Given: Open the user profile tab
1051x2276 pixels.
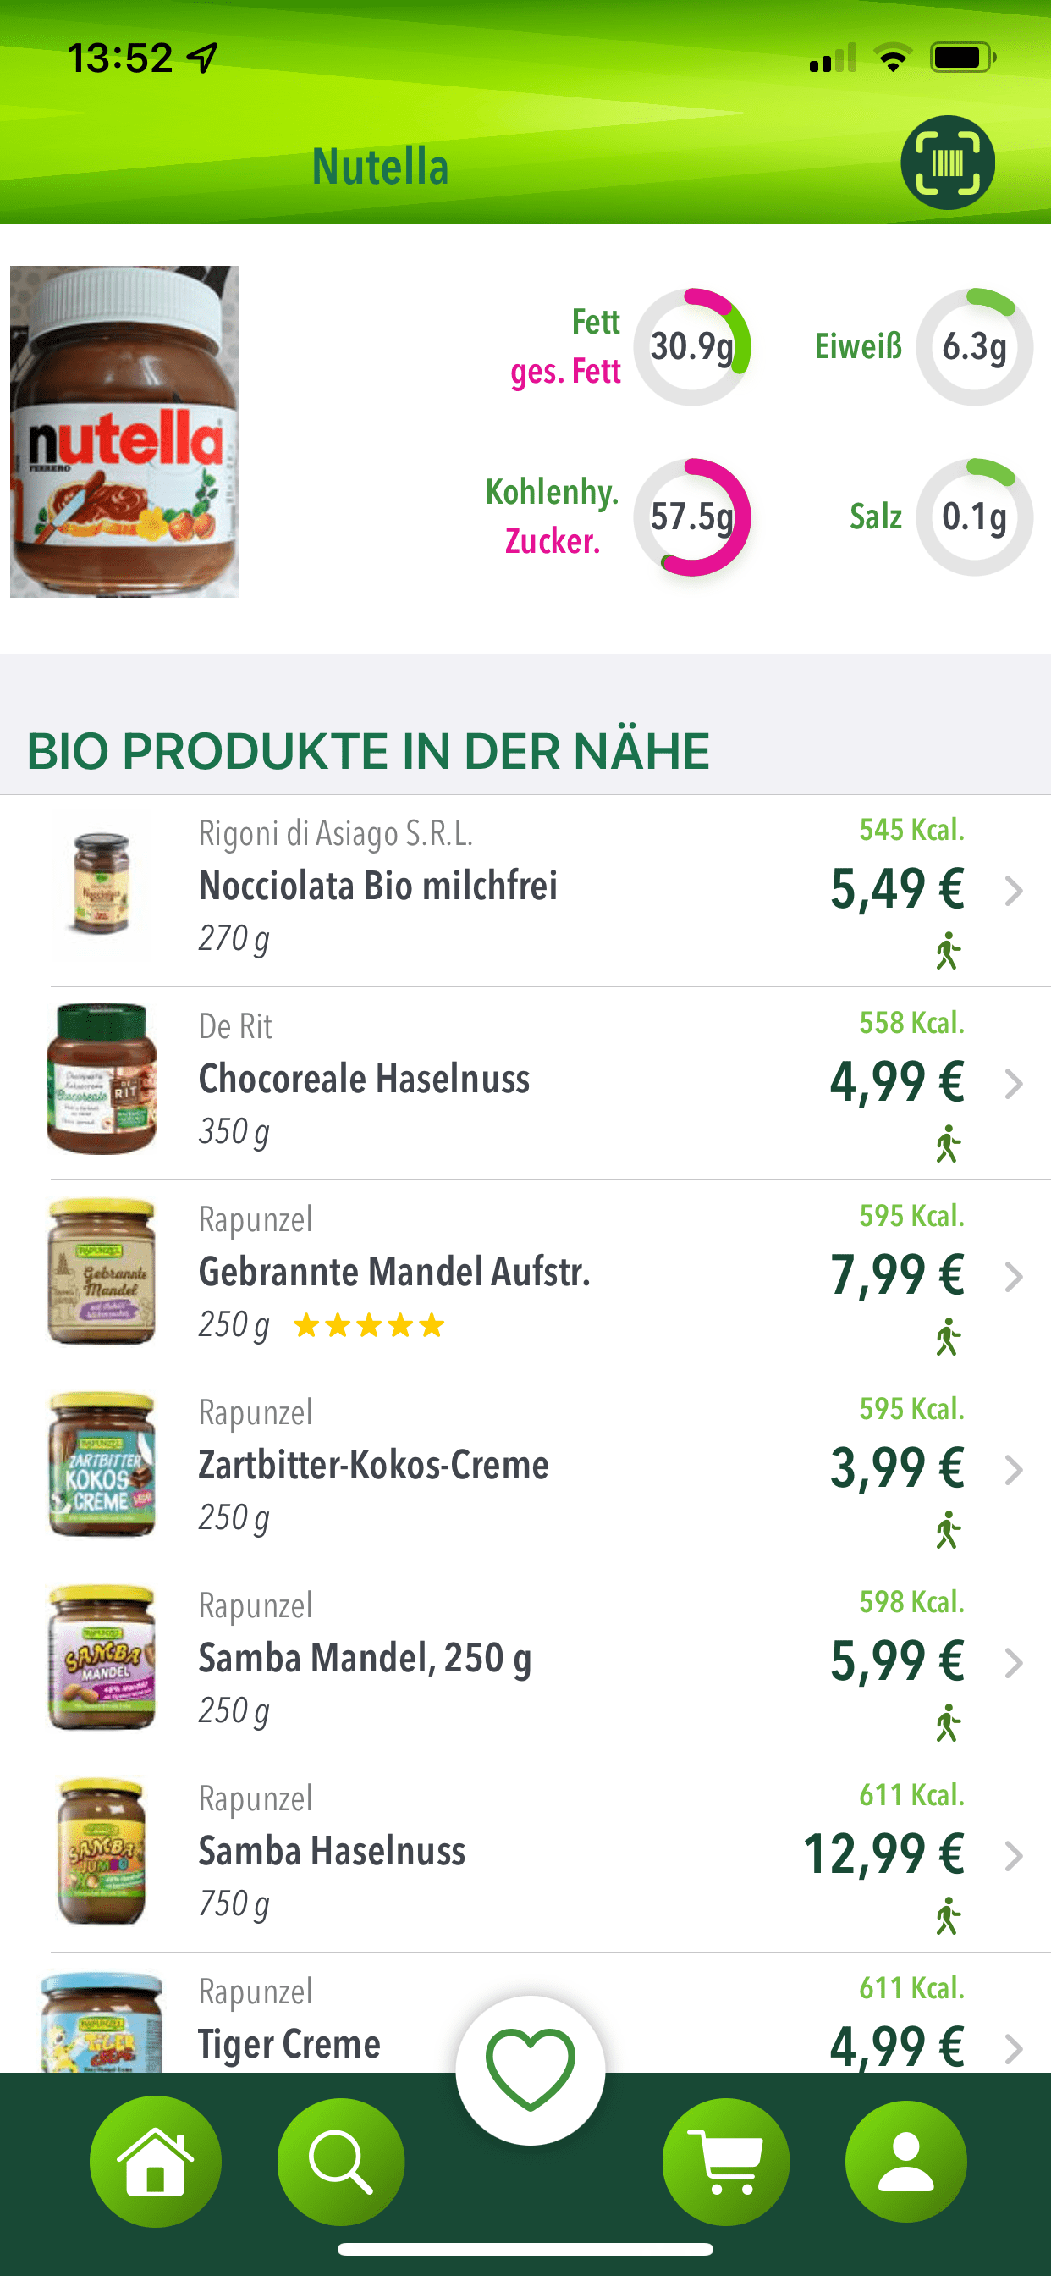Looking at the screenshot, I should [905, 2160].
